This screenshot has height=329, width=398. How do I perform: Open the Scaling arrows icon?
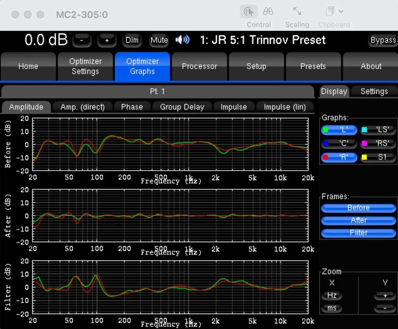297,11
